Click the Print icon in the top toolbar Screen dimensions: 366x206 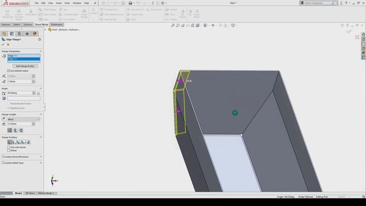pyautogui.click(x=130, y=3)
